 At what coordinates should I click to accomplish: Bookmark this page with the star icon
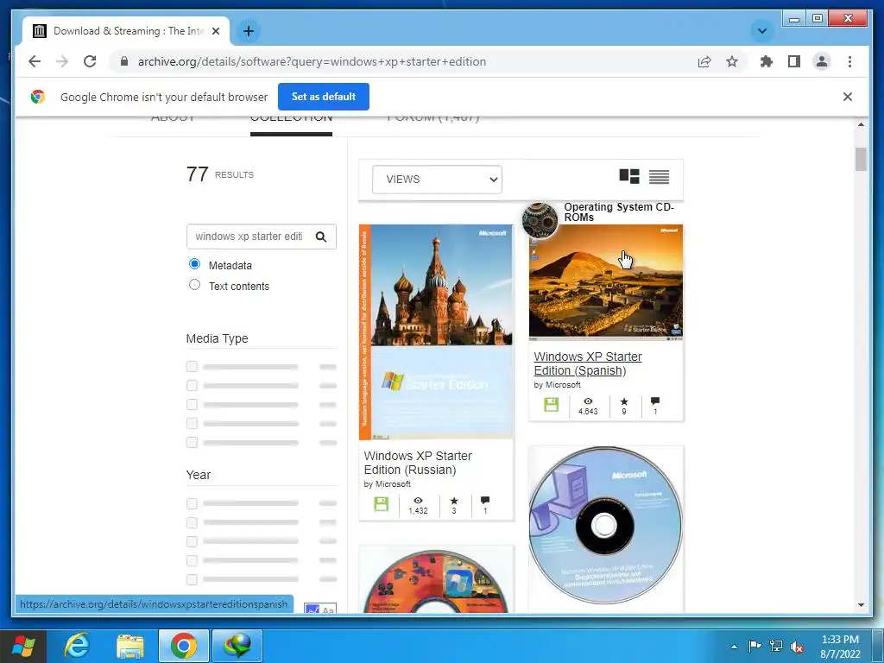pyautogui.click(x=732, y=61)
